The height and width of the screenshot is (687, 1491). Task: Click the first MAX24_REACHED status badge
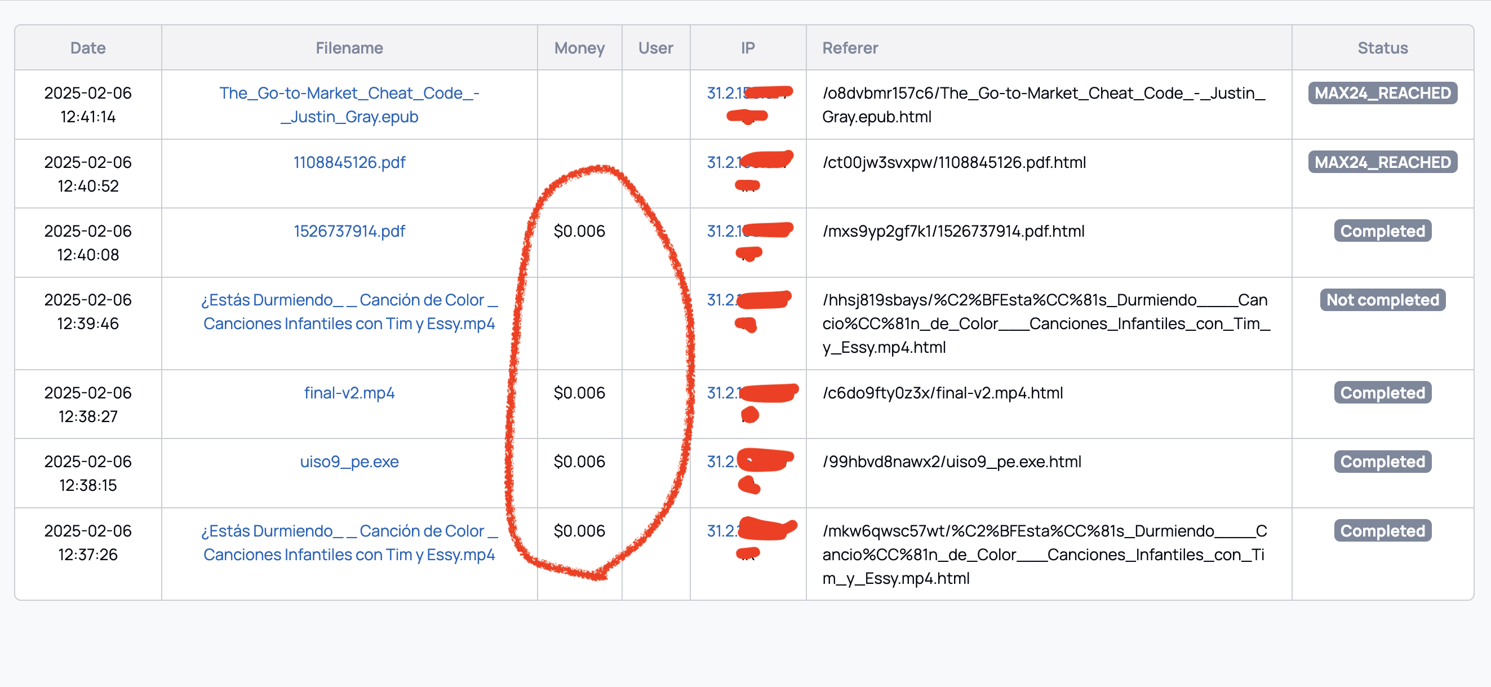tap(1382, 92)
